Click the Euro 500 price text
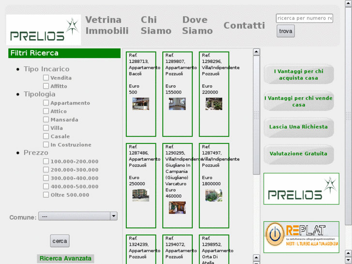 click(x=134, y=89)
